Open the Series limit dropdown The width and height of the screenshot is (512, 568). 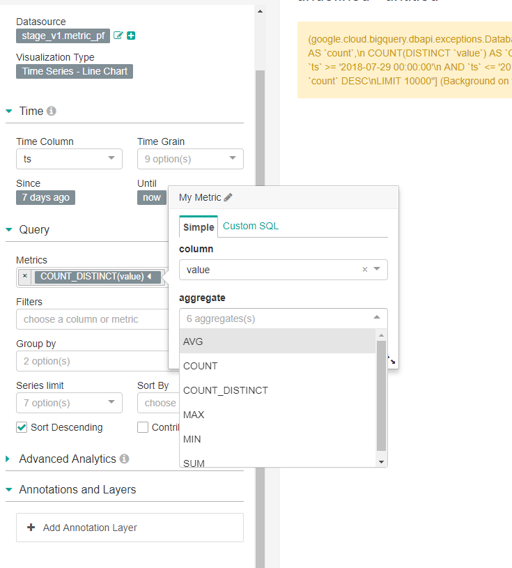click(69, 403)
